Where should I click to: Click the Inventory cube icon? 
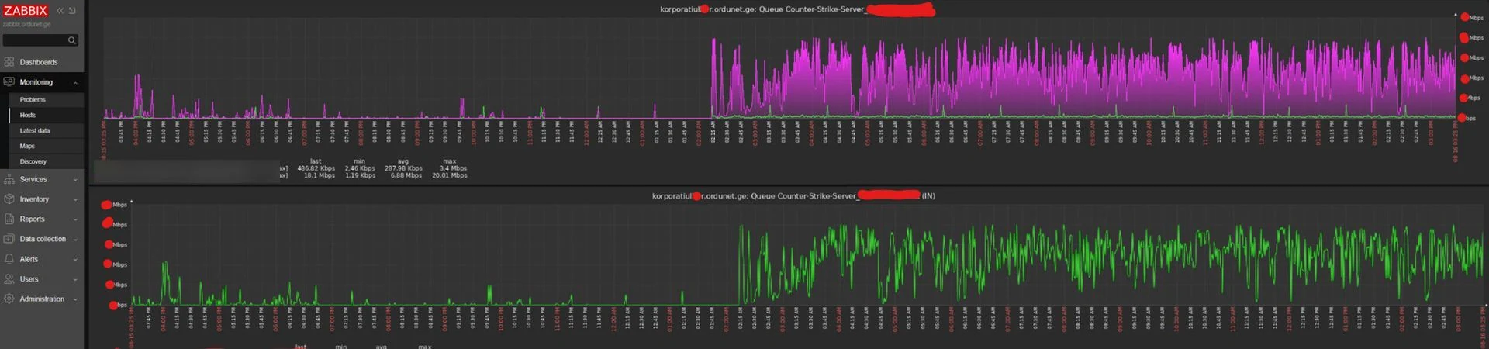pos(9,199)
